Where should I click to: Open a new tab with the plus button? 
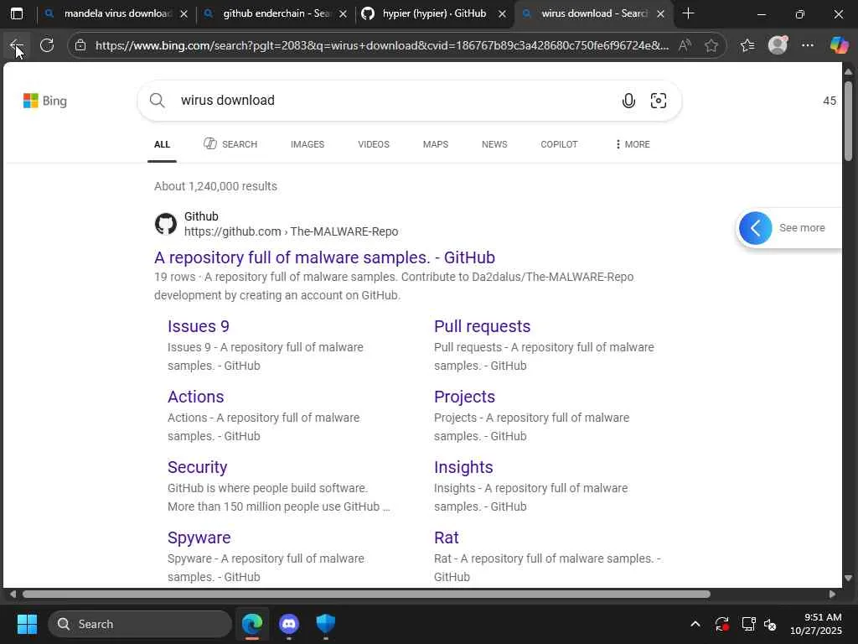click(x=689, y=13)
